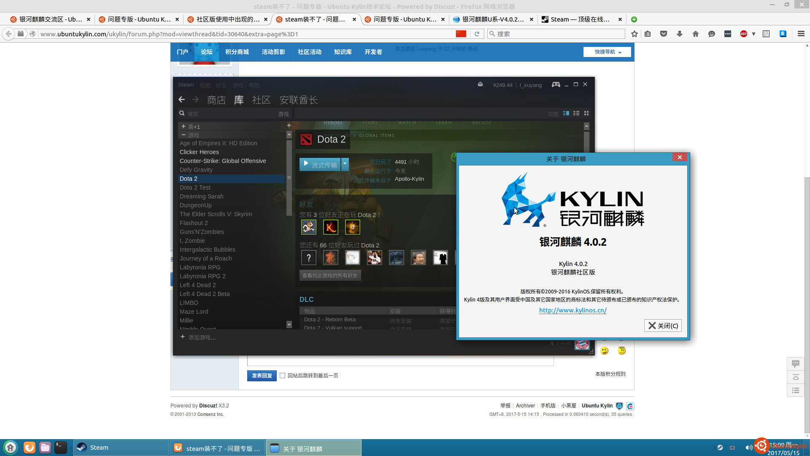Collapse the 游戏 category in Steam library

click(184, 135)
